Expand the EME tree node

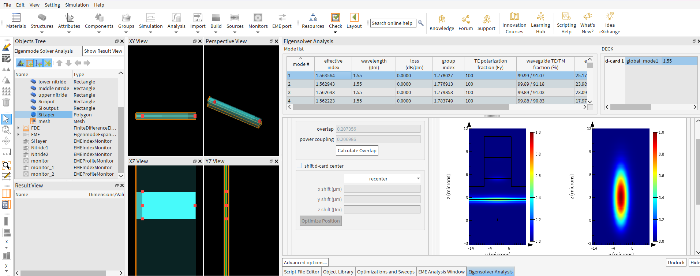(18, 135)
